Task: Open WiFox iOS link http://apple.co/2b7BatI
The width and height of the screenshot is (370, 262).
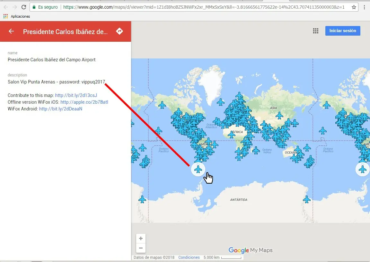Action: coord(84,102)
